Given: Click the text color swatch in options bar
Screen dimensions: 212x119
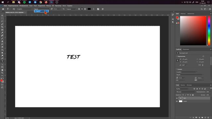Looking at the screenshot, I should coord(89,9).
